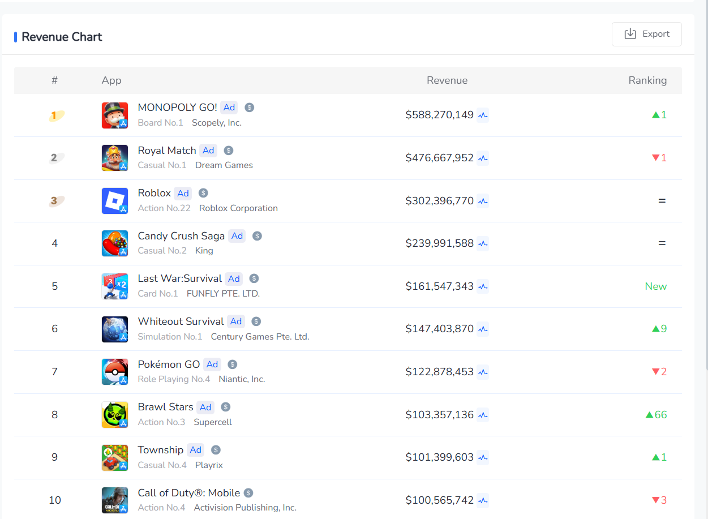Click the Ad badge next to Pokémon GO

click(x=212, y=364)
